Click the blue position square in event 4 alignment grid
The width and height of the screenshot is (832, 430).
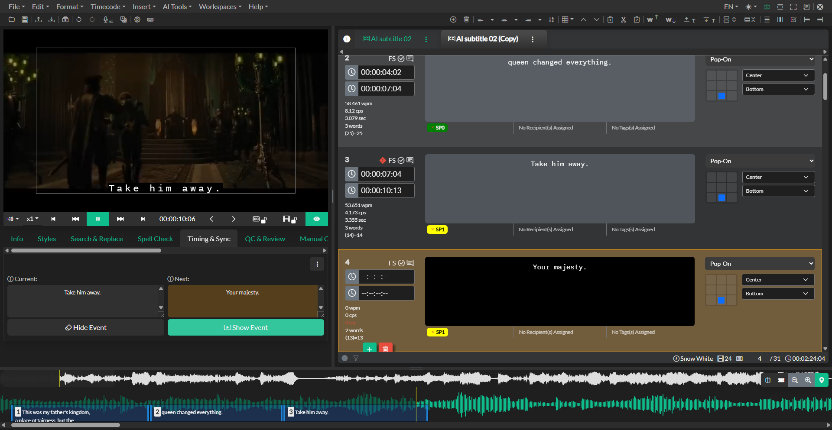721,300
